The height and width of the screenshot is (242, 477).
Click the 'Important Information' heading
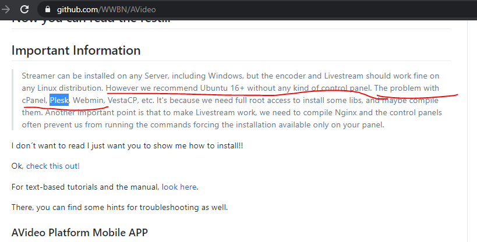tap(76, 50)
